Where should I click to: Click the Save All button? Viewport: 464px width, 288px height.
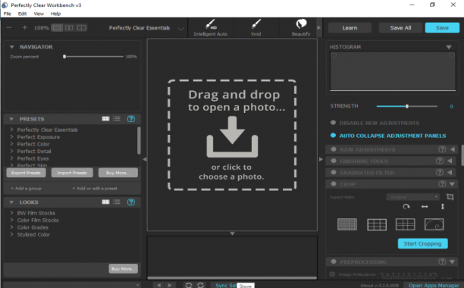click(x=400, y=28)
